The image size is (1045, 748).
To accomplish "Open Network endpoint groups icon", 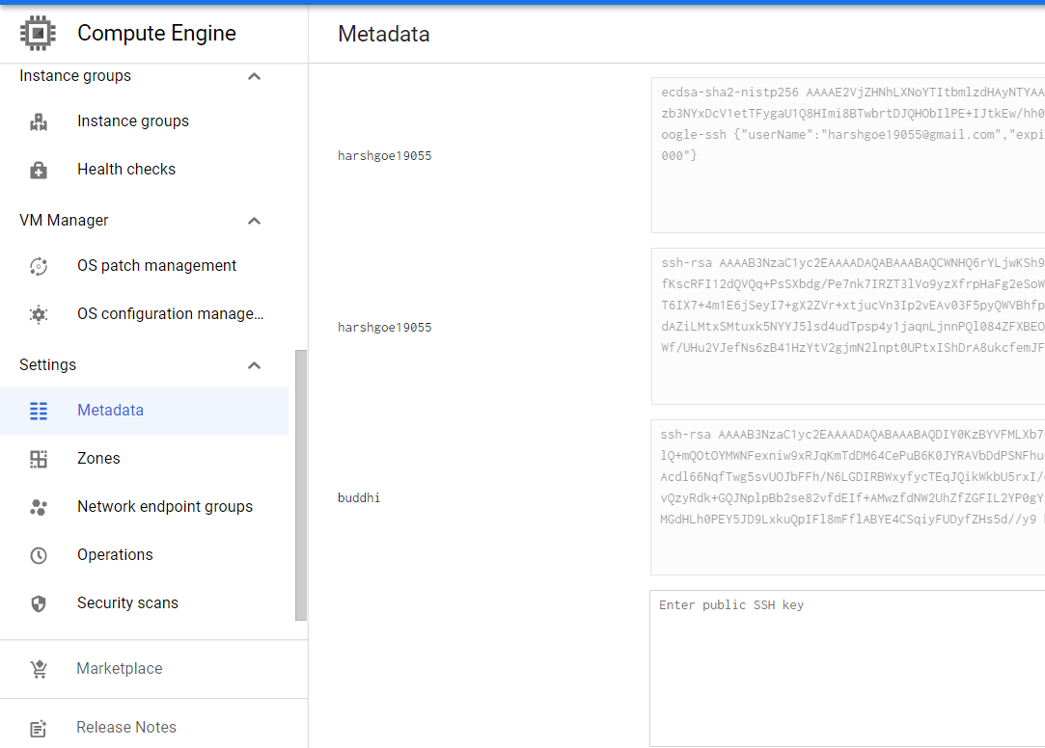I will (39, 507).
